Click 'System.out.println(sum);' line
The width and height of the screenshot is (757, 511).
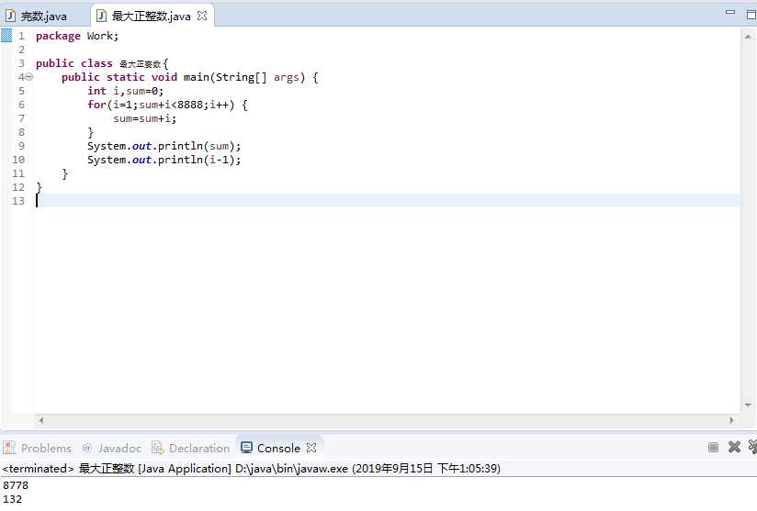(164, 146)
